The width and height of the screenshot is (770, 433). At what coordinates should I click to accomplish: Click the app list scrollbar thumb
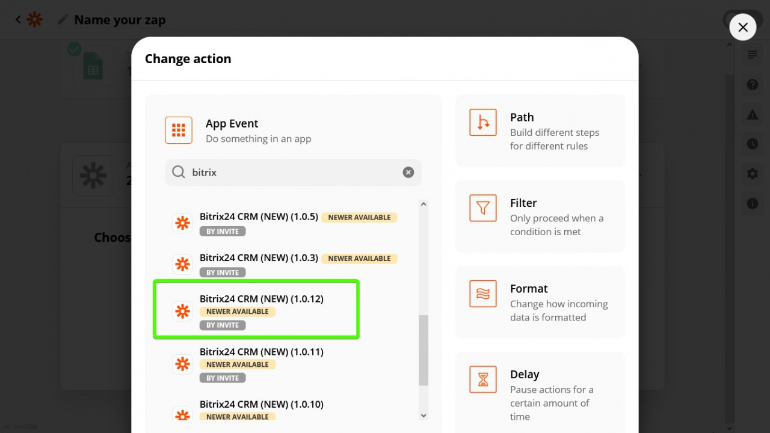[x=423, y=350]
